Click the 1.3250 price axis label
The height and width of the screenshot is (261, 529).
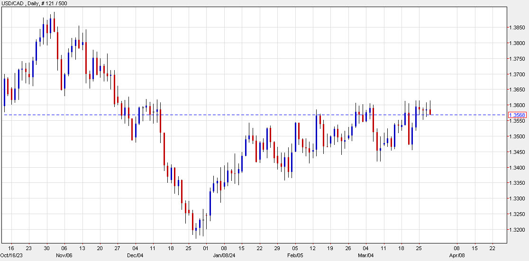(x=517, y=214)
